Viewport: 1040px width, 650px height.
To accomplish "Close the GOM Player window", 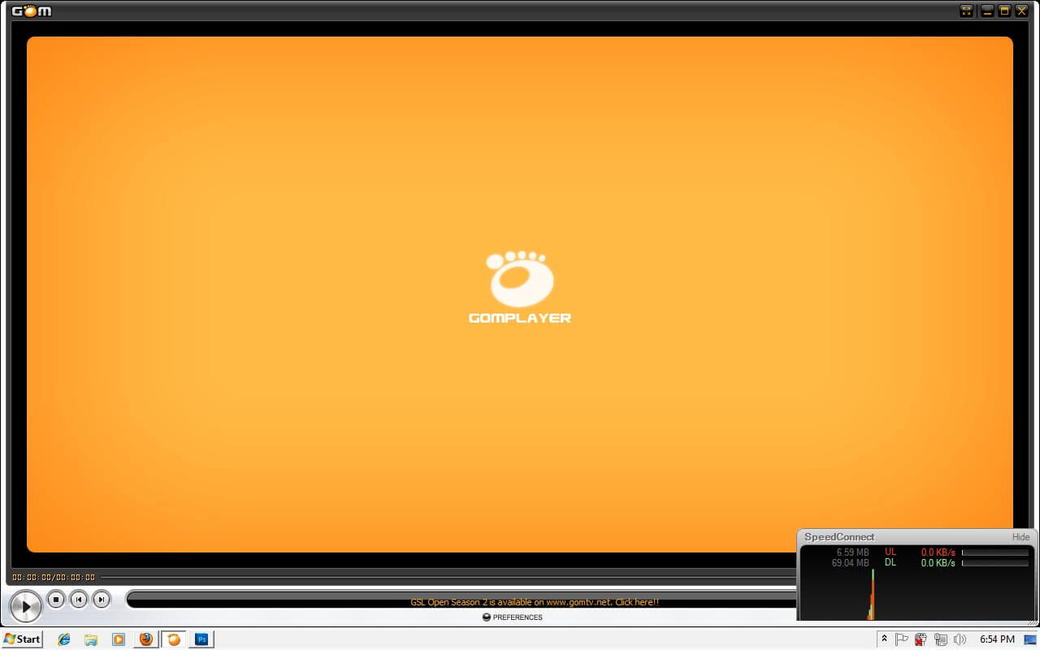I will pos(1021,11).
